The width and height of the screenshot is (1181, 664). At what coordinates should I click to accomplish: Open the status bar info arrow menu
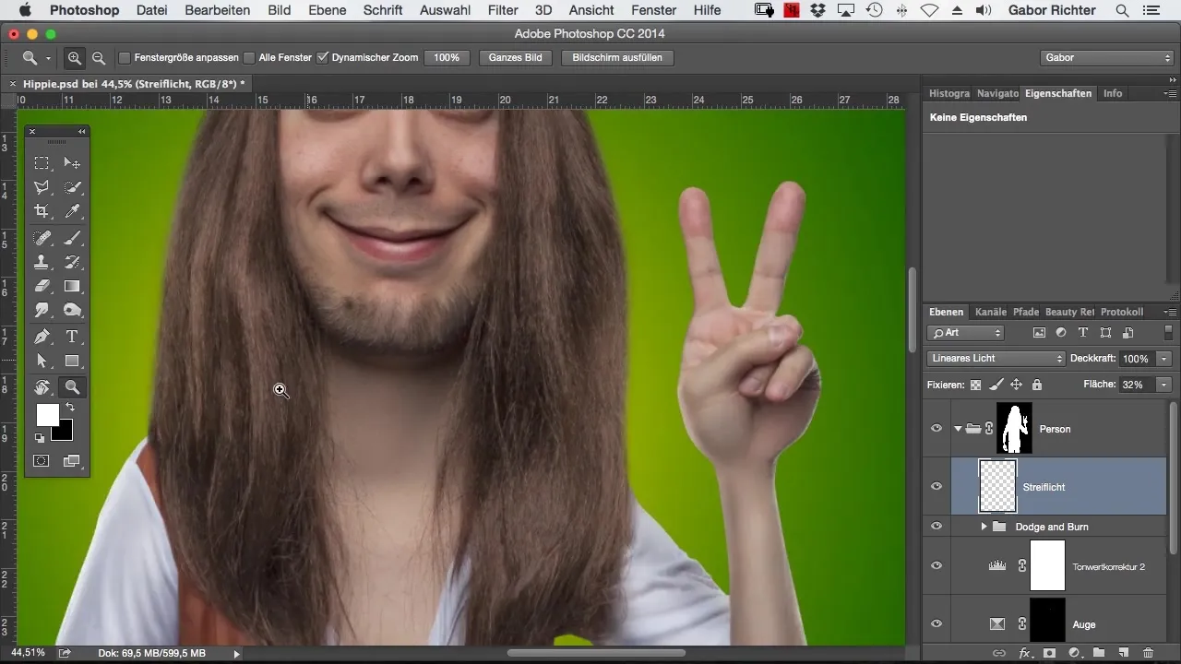click(x=236, y=653)
